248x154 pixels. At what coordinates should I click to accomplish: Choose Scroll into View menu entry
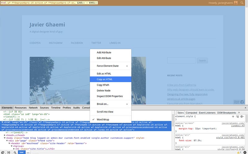111,112
